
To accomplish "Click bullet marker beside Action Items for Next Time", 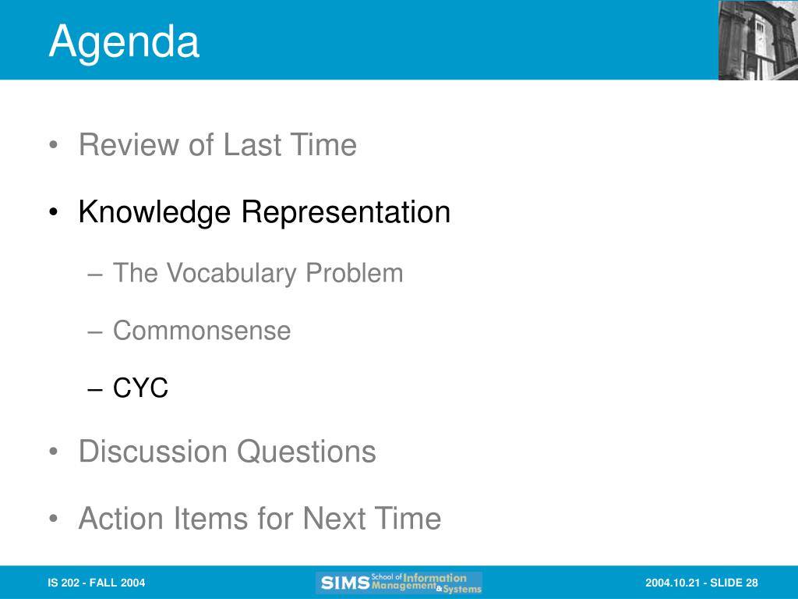I will [54, 519].
